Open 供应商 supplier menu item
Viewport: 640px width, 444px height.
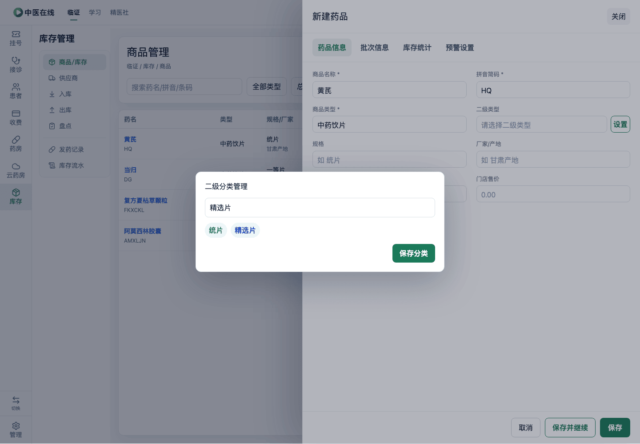click(x=75, y=78)
